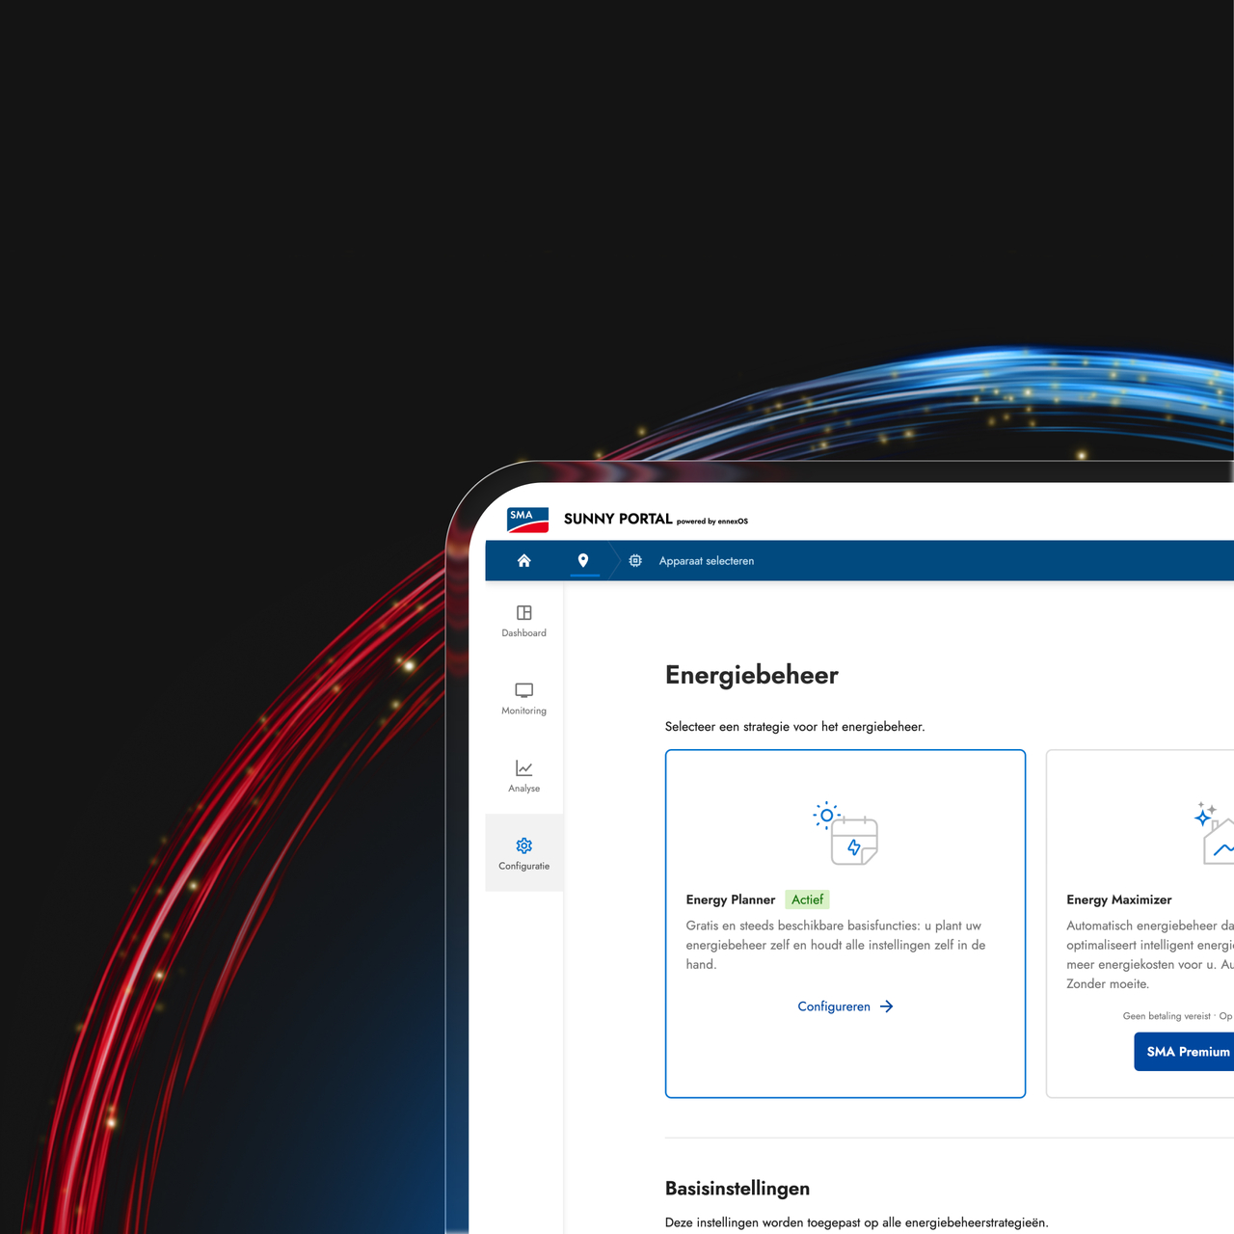Click the Analyse chart icon in sidebar
The width and height of the screenshot is (1234, 1234).
524,768
